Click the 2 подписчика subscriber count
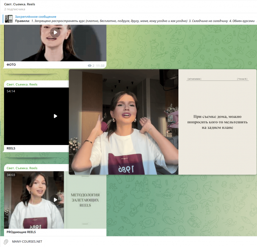257x247 pixels. click(x=15, y=9)
